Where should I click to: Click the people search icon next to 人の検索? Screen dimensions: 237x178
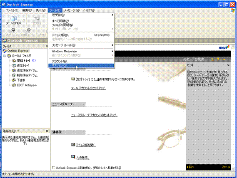(73, 156)
